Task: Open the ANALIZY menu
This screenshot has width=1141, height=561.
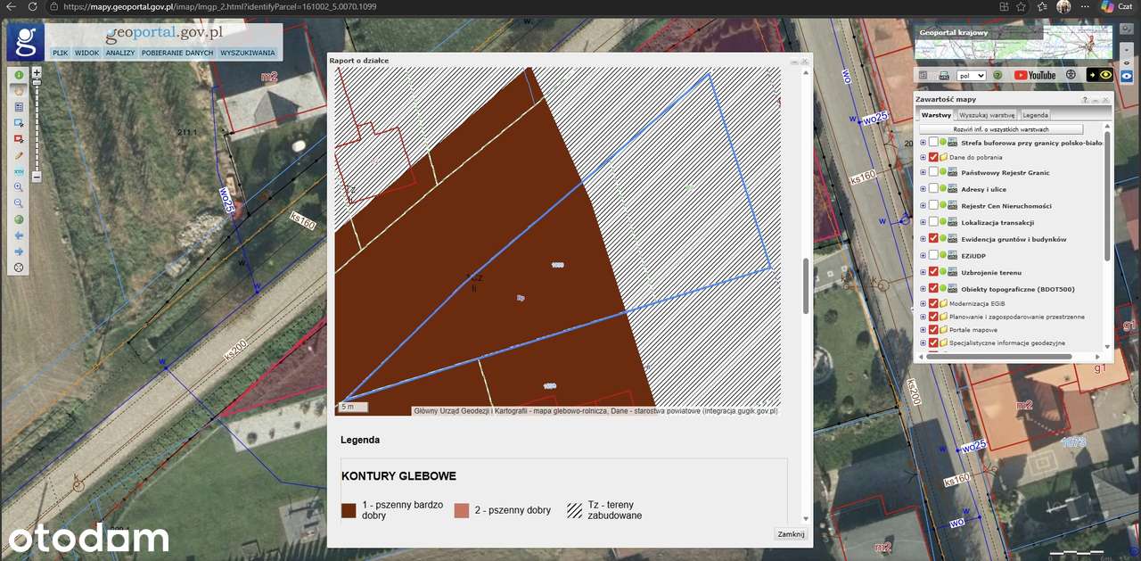Action: click(x=120, y=53)
